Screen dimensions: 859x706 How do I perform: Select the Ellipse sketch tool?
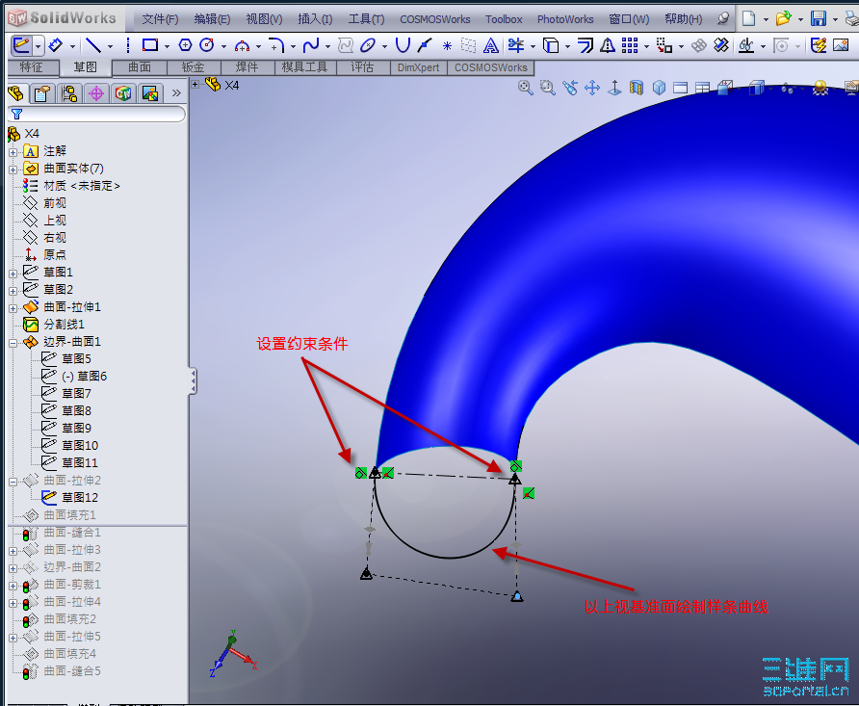point(368,45)
